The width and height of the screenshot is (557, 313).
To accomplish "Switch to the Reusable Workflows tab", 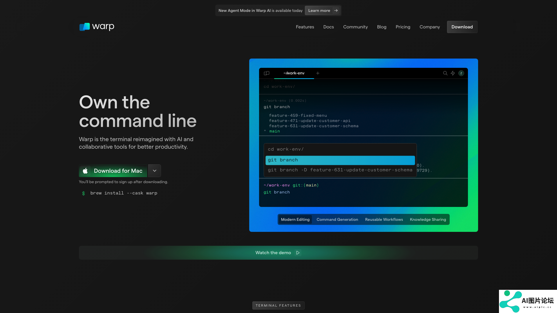I will [384, 219].
